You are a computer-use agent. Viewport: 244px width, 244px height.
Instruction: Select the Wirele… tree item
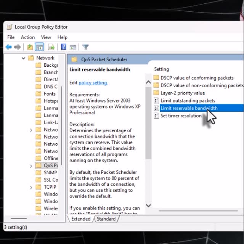(x=51, y=209)
